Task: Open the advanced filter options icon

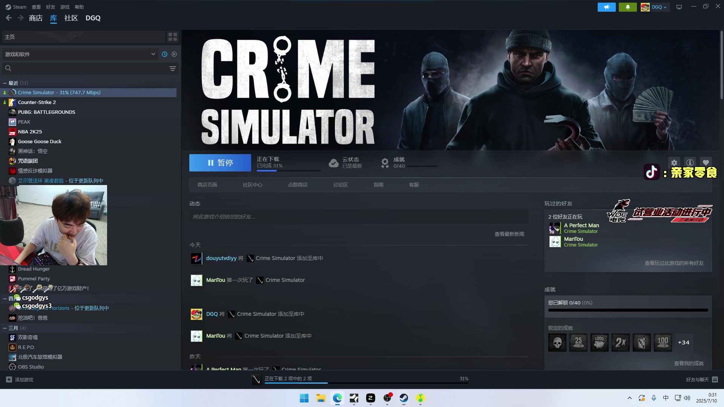Action: click(173, 69)
